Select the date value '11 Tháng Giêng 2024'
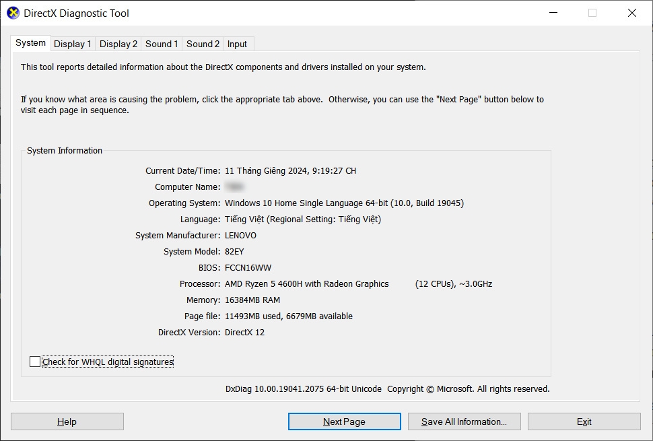 click(x=266, y=171)
